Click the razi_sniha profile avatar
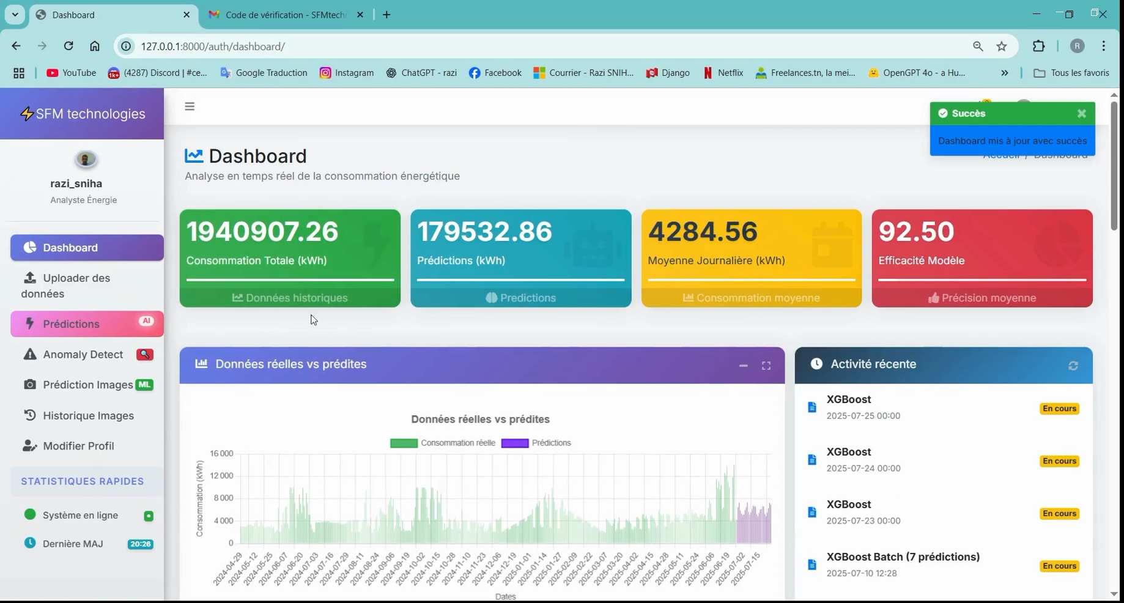 [86, 160]
